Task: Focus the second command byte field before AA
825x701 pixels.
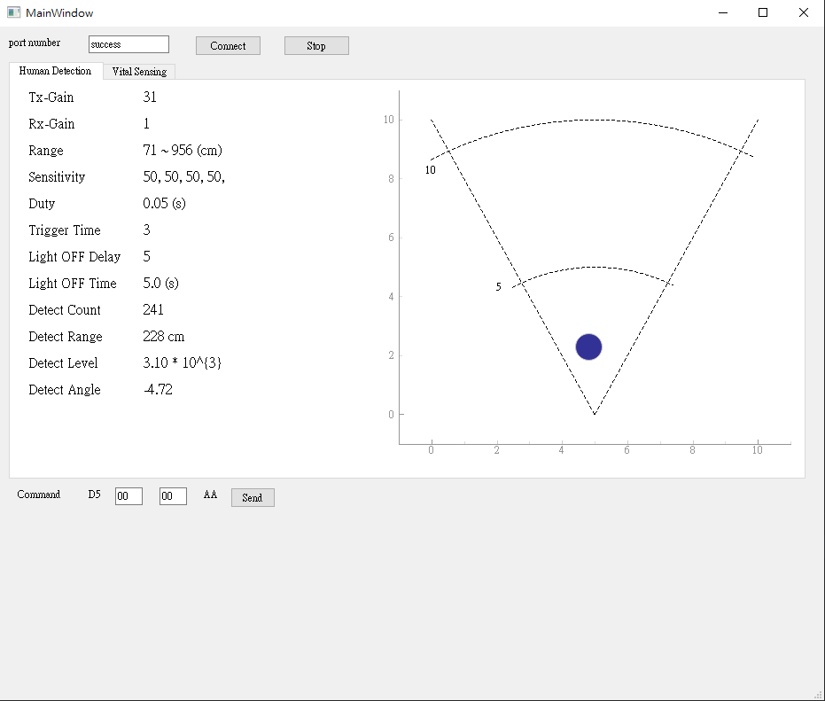Action: 173,495
